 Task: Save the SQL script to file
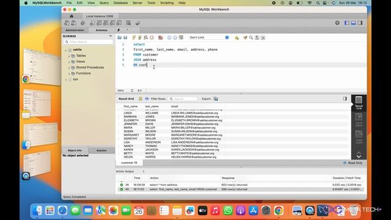(x=125, y=37)
